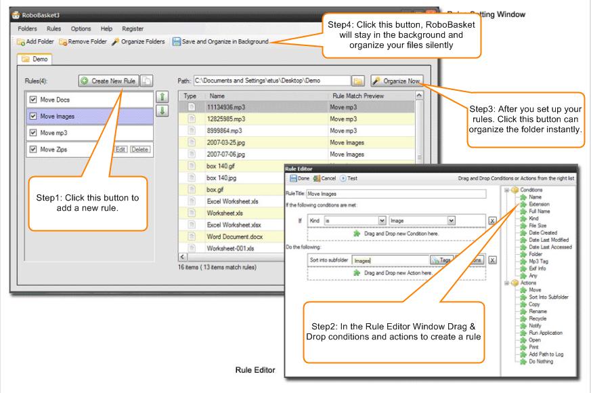Select the Recycle action in tree
Screen dimensions: 591x393
click(x=538, y=318)
